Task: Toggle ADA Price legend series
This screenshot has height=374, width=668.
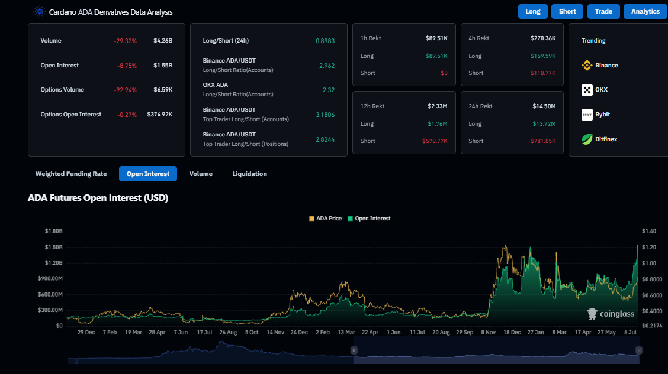Action: (326, 219)
